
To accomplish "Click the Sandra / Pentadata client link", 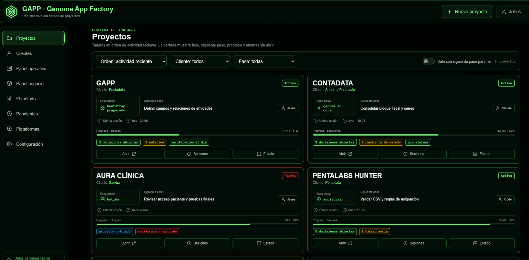I will click(340, 90).
